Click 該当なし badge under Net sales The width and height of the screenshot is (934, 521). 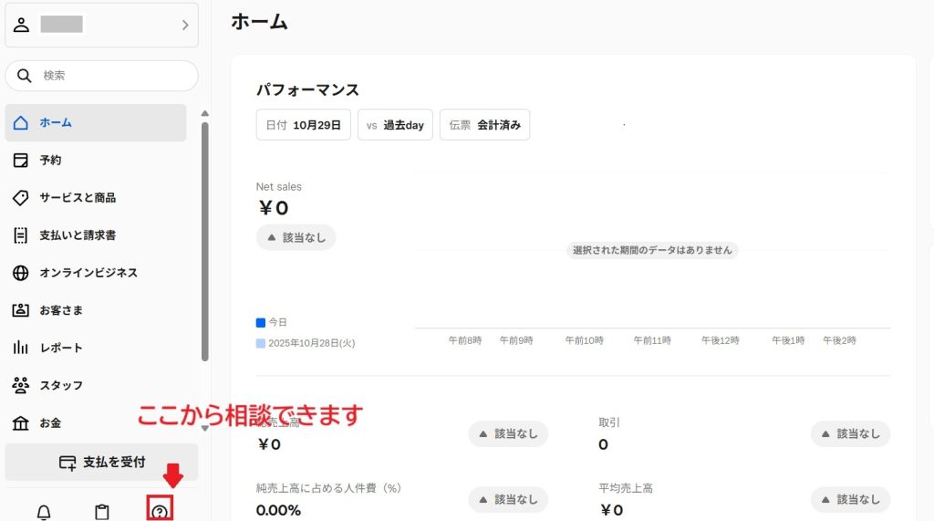coord(296,237)
